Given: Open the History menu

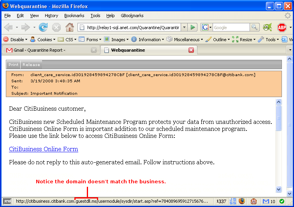Looking at the screenshot, I should tap(51, 16).
